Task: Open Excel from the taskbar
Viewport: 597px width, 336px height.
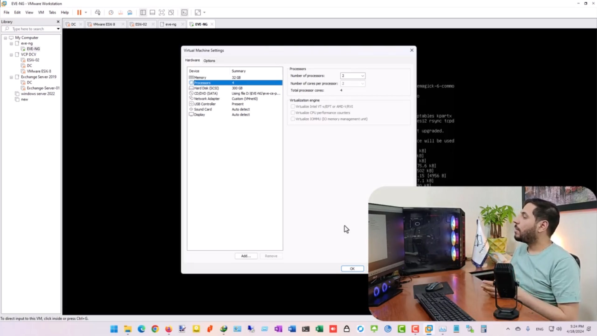Action: (319, 329)
